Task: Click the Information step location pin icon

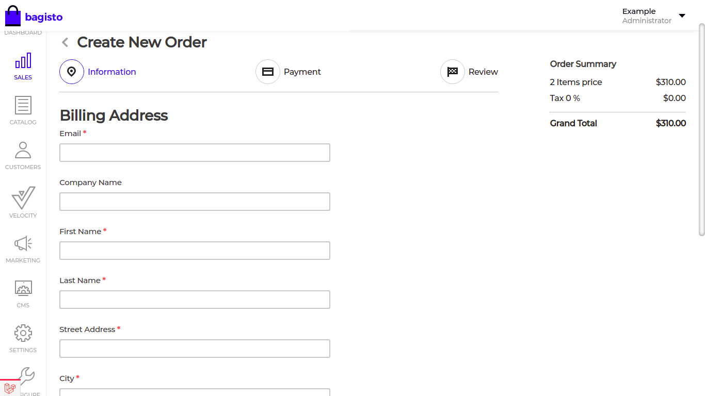Action: [71, 72]
